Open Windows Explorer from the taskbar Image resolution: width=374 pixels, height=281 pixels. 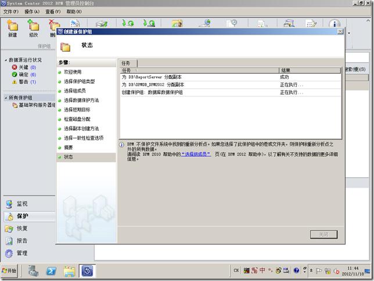69,271
